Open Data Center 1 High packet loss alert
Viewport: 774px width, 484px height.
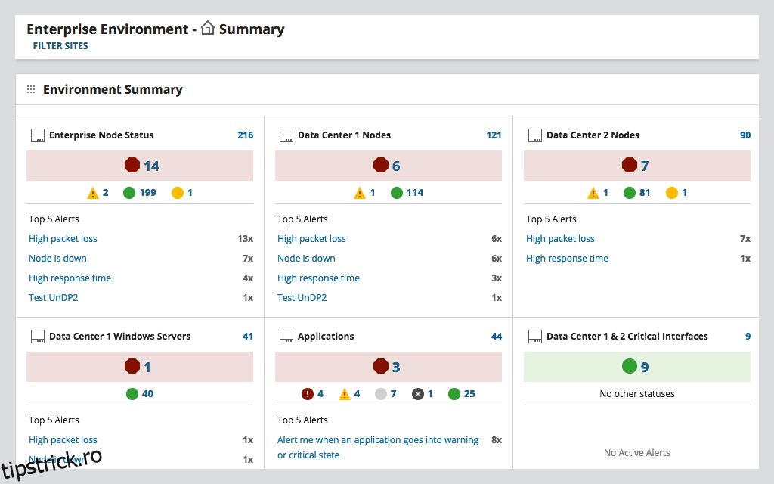point(311,239)
